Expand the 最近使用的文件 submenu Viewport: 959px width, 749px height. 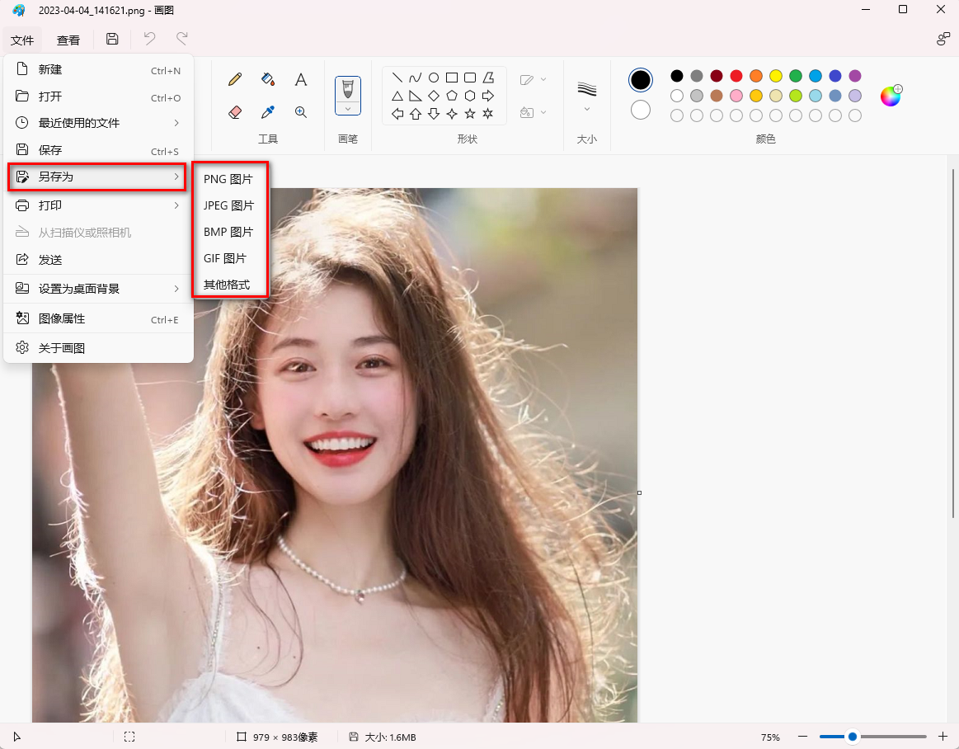click(98, 123)
